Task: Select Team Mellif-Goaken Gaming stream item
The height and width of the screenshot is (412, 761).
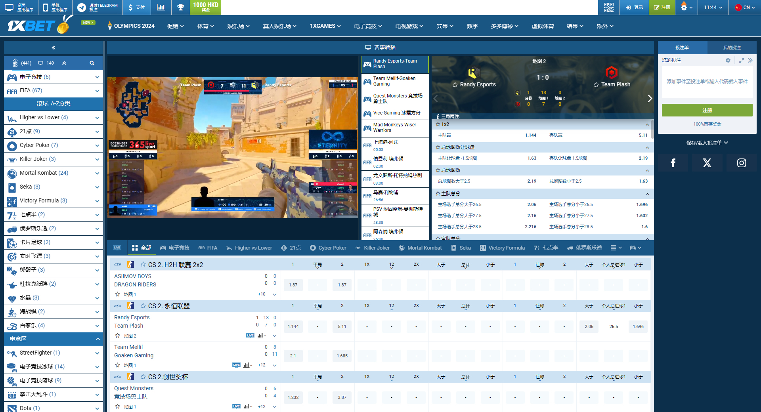Action: tap(395, 82)
